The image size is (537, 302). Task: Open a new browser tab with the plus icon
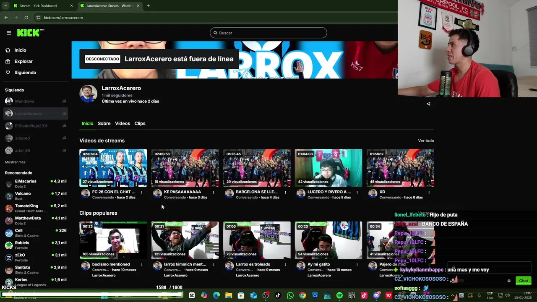[x=148, y=6]
